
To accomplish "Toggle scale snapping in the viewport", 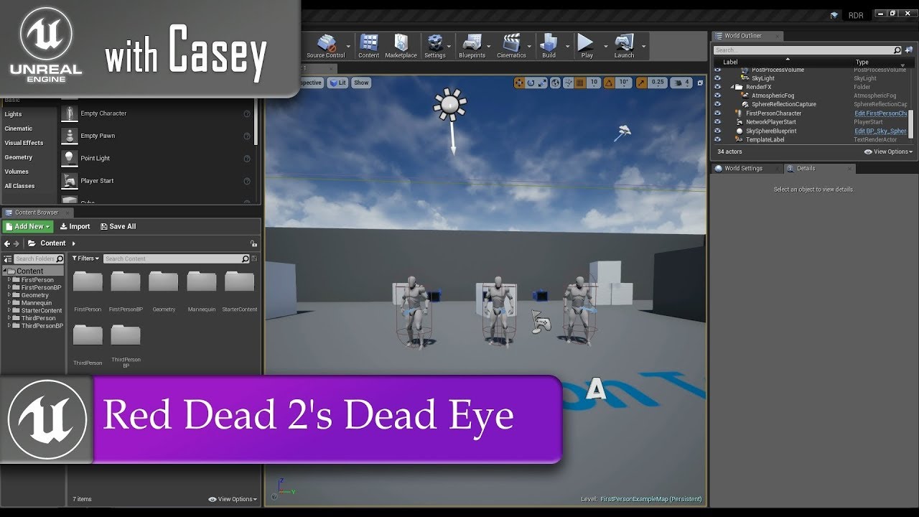I will (x=641, y=83).
